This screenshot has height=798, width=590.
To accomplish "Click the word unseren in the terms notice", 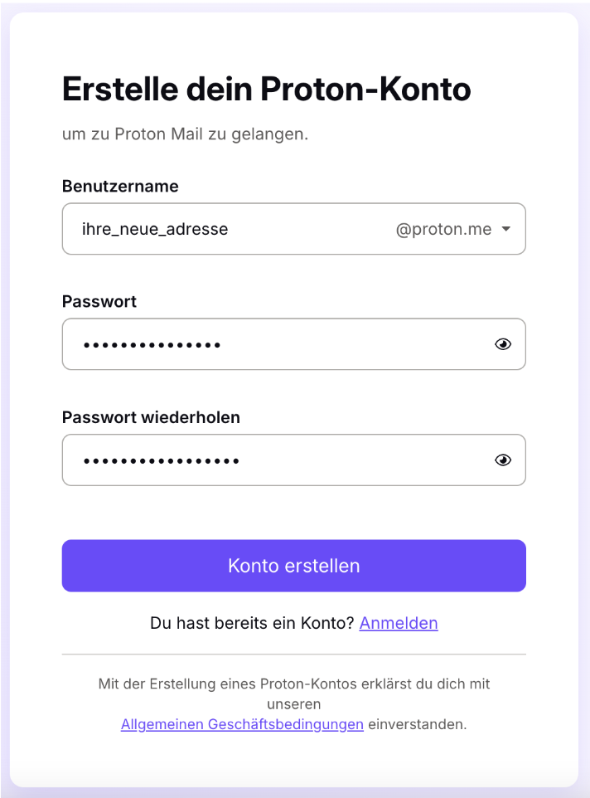I will coord(293,704).
